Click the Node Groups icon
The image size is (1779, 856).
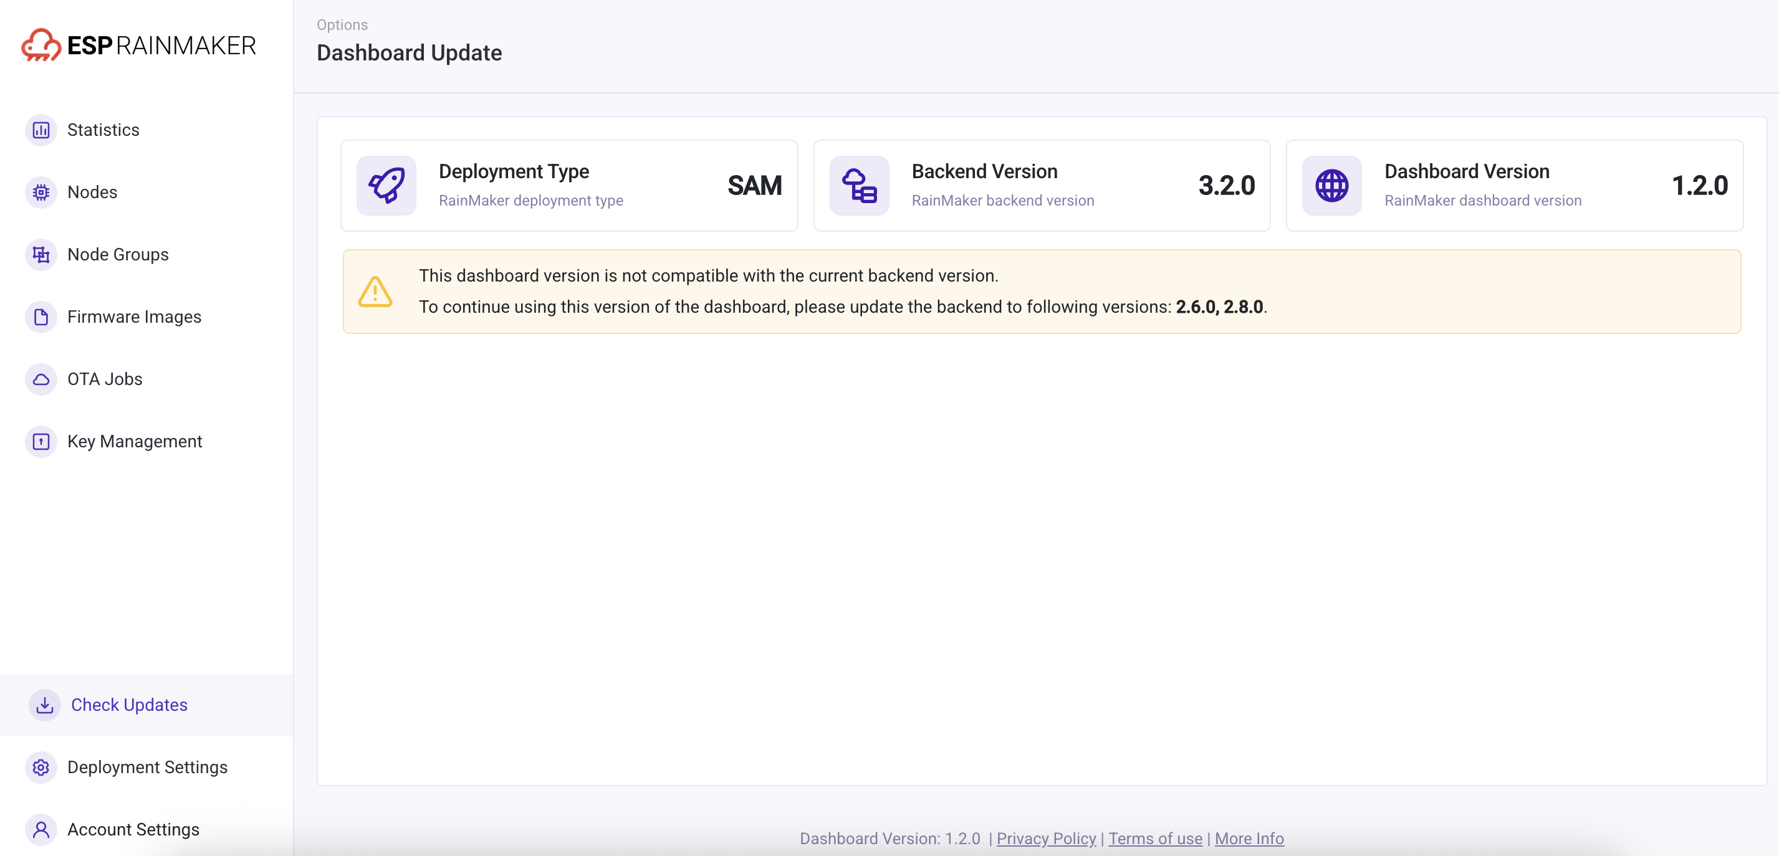pos(41,255)
